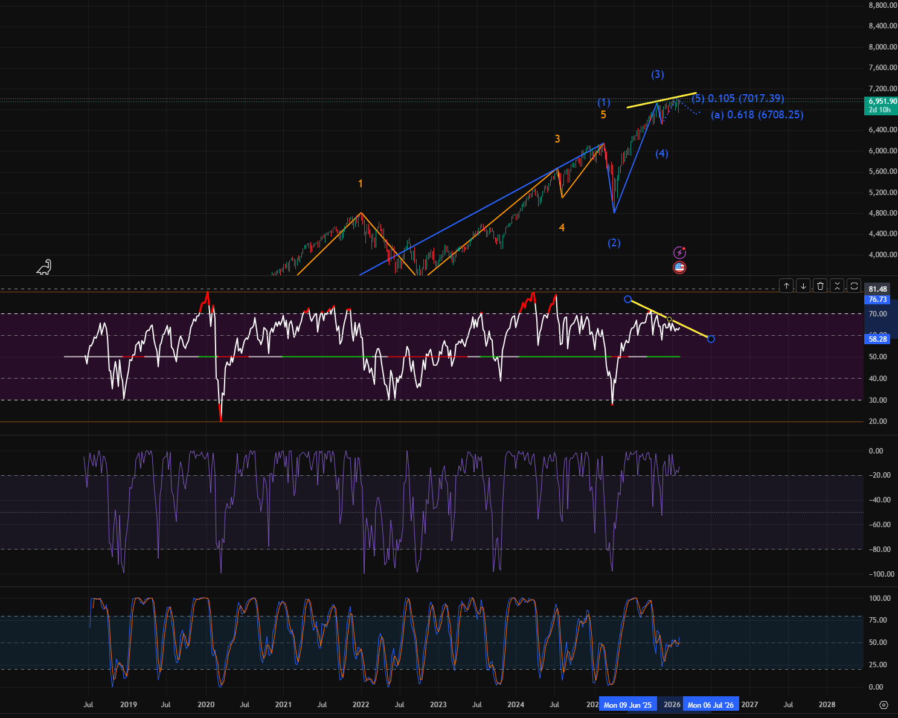Maximize the RSI pane
Viewport: 898px width, 718px height.
[x=854, y=286]
